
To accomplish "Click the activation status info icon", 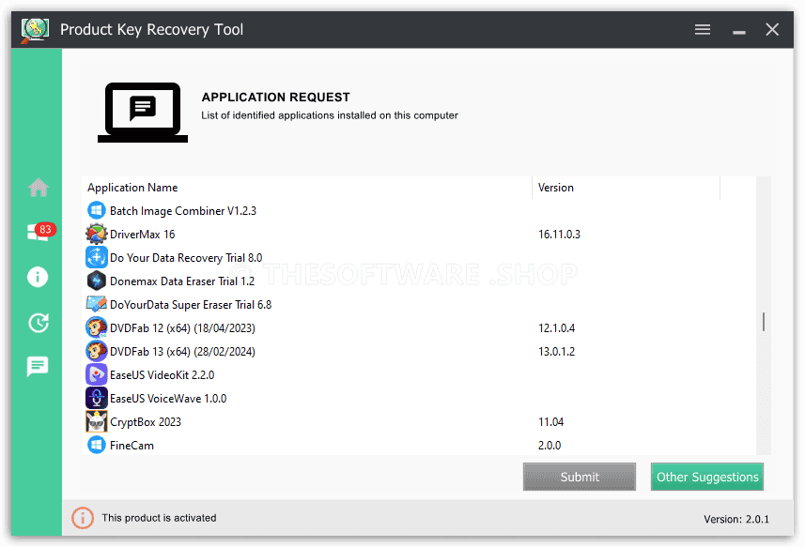I will [82, 518].
